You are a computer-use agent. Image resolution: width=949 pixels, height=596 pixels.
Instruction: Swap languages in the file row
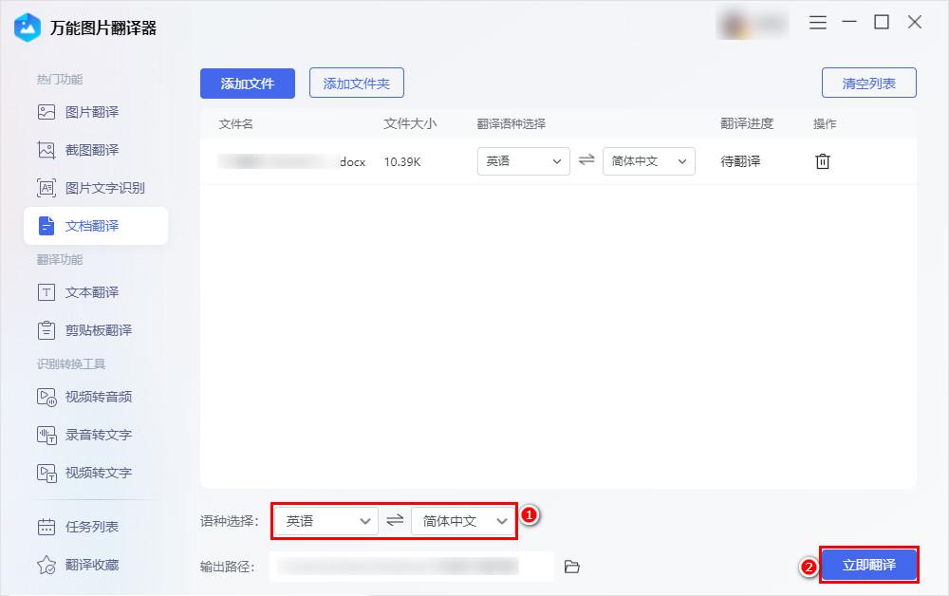[x=586, y=161]
